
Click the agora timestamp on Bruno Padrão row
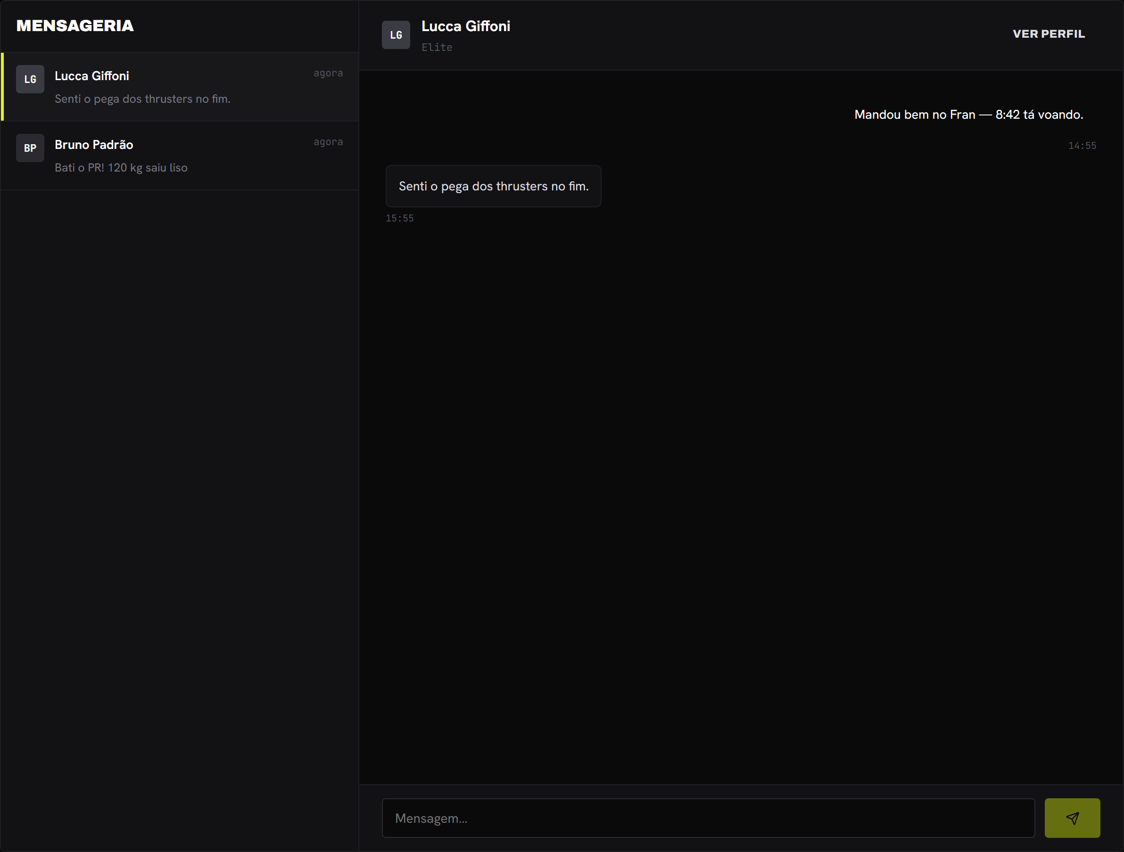click(x=328, y=142)
